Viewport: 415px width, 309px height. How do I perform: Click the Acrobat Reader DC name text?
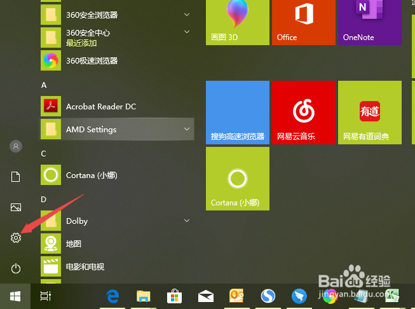[x=101, y=106]
